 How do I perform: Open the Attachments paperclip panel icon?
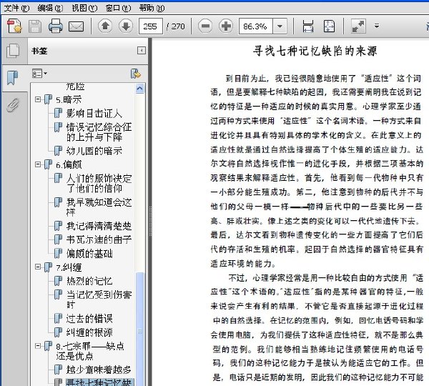point(13,105)
